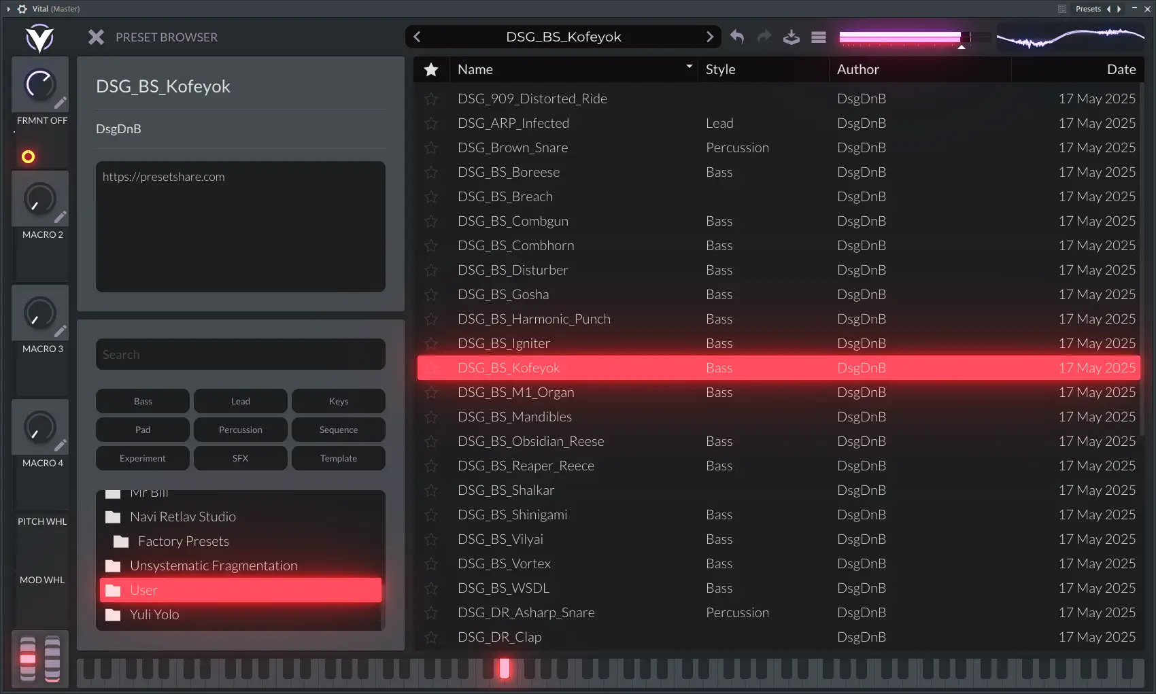
Task: Click the gear icon in title bar
Action: [22, 9]
